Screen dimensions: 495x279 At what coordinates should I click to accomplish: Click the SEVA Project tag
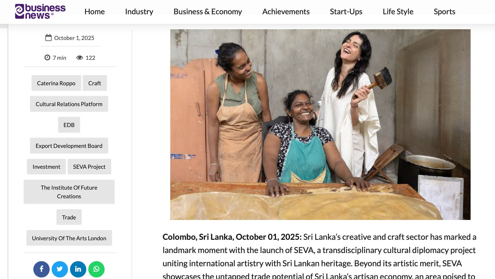pyautogui.click(x=89, y=167)
